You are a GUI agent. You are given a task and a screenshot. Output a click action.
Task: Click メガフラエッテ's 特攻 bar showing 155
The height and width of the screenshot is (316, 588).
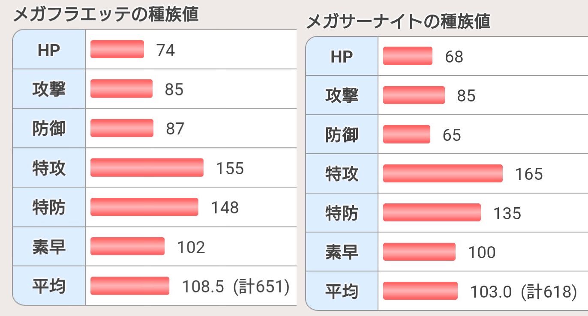(x=147, y=167)
